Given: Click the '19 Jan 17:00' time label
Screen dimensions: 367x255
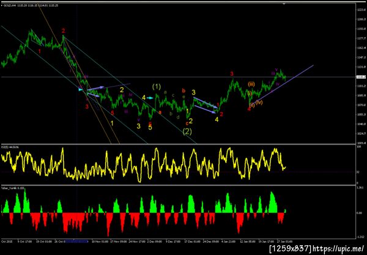Looking at the screenshot, I should point(266,241).
